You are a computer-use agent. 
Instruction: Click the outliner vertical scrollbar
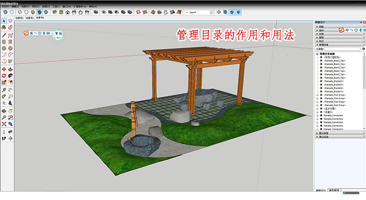[364, 92]
